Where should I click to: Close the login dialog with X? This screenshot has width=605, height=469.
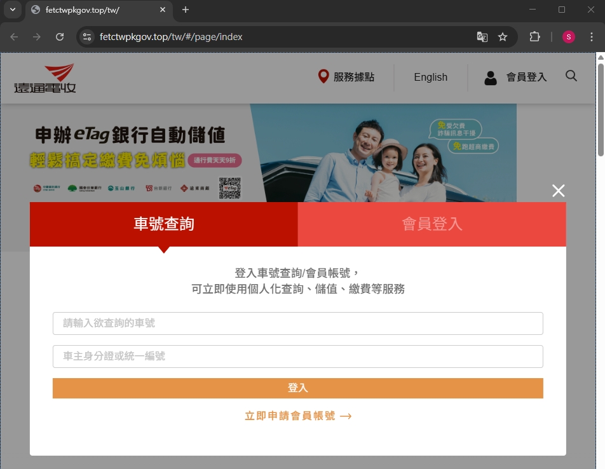pyautogui.click(x=559, y=191)
